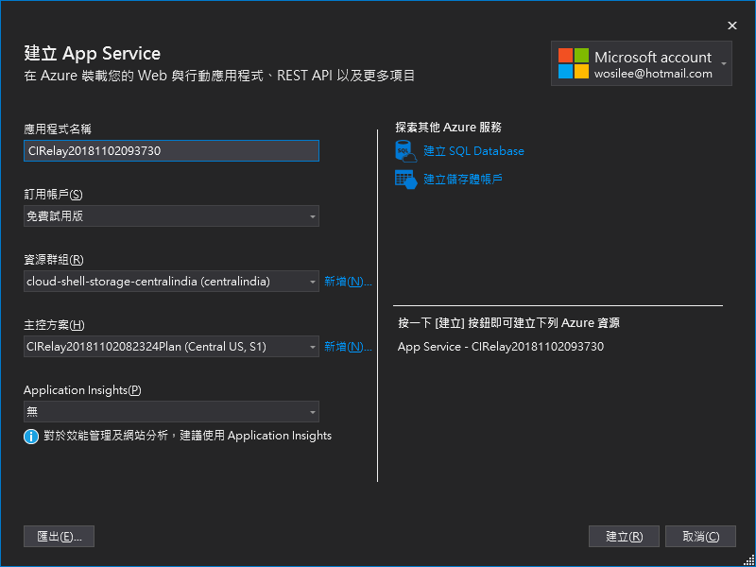This screenshot has width=756, height=567.
Task: Click the 建立(R) create button
Action: [624, 537]
